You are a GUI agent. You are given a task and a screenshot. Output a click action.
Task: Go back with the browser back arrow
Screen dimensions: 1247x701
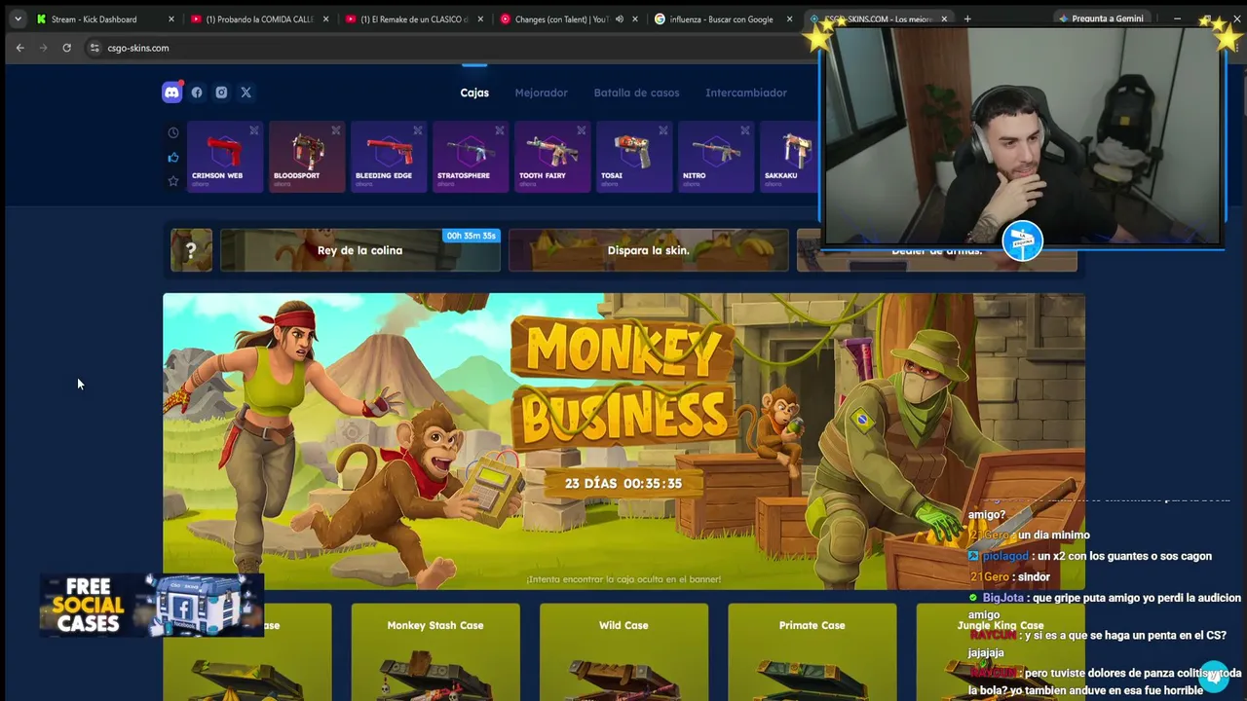point(19,48)
